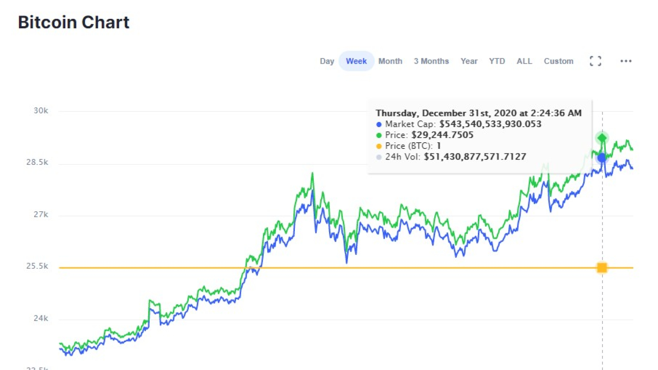Click the blue Market Cap point marker
This screenshot has height=370, width=658.
602,157
